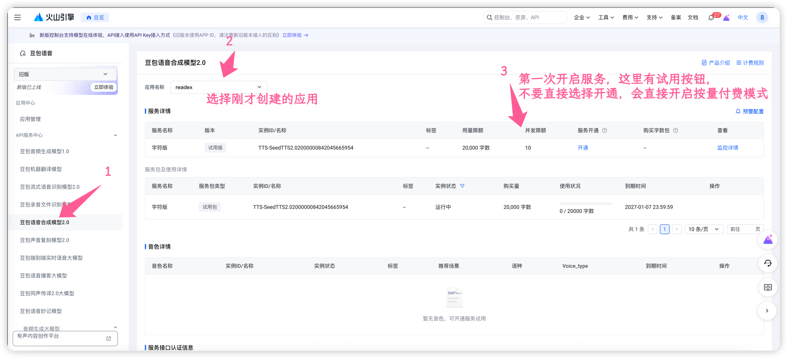The image size is (787, 358).
Task: Click 立即体验 button under version selector
Action: coord(103,87)
